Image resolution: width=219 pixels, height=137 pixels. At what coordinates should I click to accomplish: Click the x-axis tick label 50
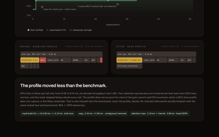[x=190, y=19]
